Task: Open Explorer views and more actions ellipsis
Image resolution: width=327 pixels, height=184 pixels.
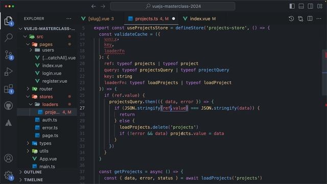Action: [69, 18]
